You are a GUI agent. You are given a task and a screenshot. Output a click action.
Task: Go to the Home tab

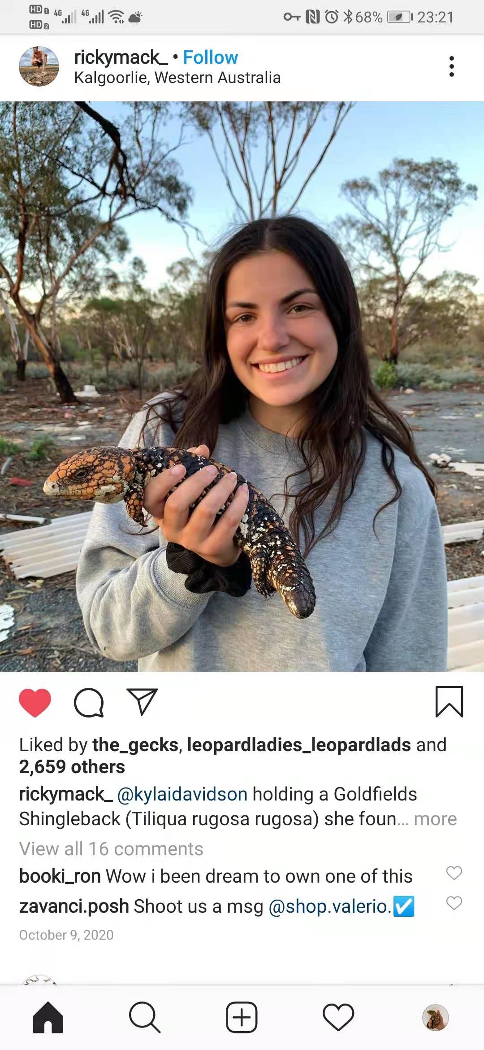tap(48, 1017)
